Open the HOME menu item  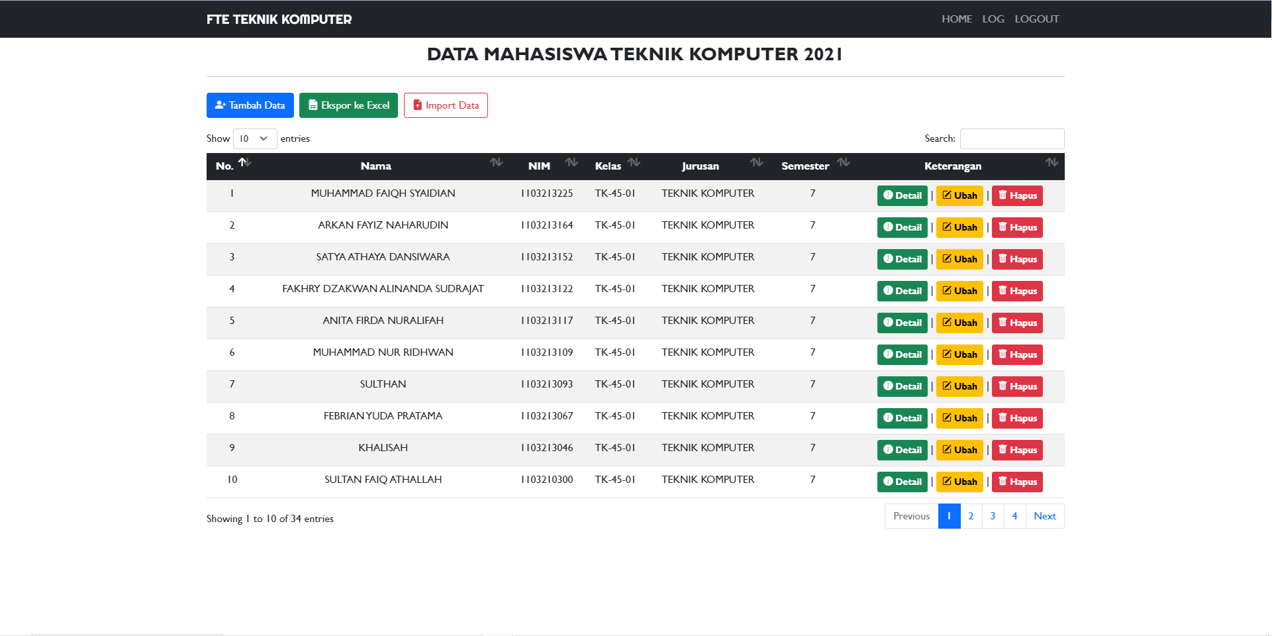(x=957, y=19)
